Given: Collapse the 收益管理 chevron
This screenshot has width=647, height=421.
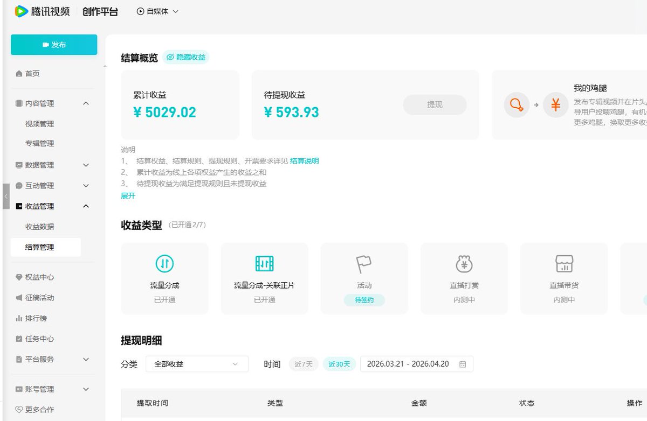Looking at the screenshot, I should 86,206.
